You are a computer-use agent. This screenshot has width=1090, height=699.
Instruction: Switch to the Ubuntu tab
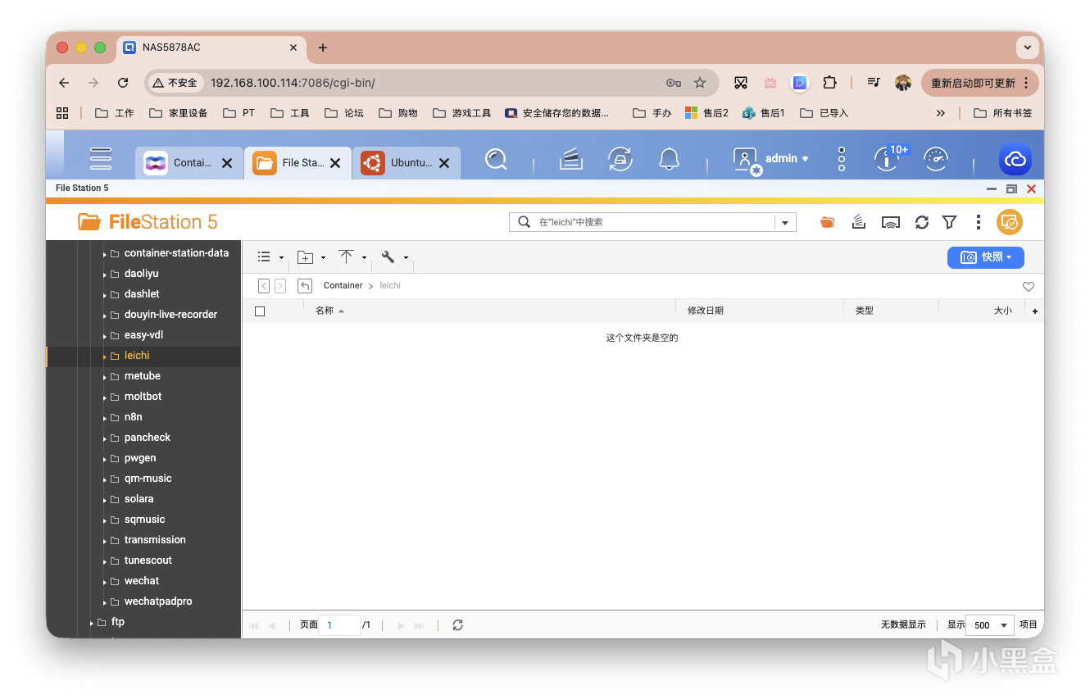click(x=406, y=163)
